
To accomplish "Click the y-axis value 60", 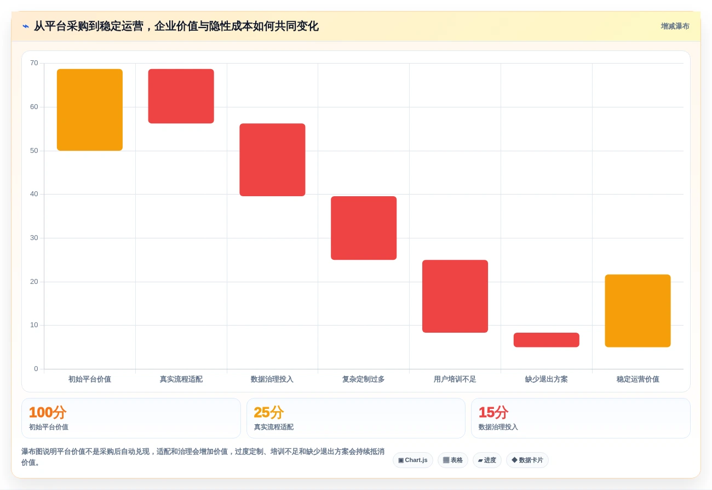I will click(x=34, y=107).
